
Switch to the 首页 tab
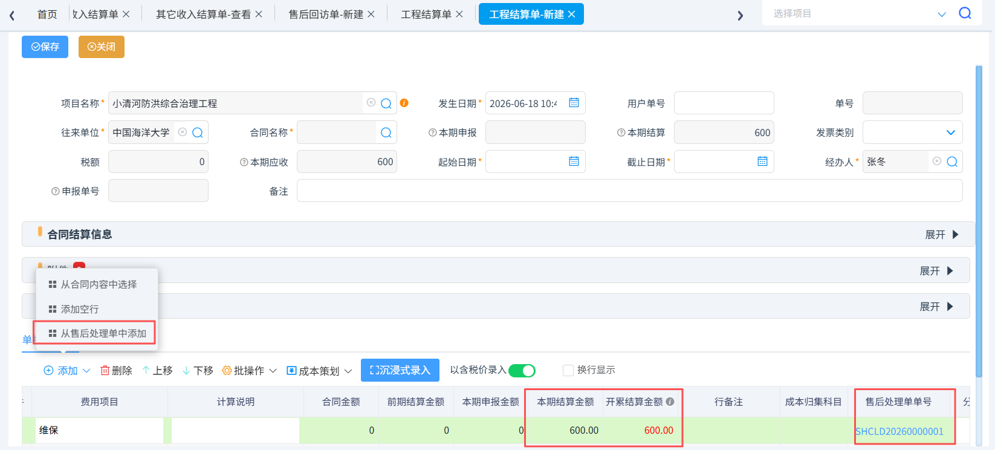point(47,14)
